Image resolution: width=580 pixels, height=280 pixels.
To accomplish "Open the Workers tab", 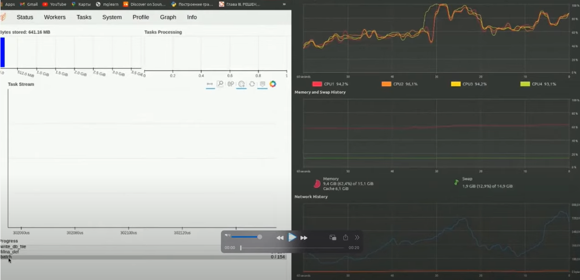I will pos(55,17).
